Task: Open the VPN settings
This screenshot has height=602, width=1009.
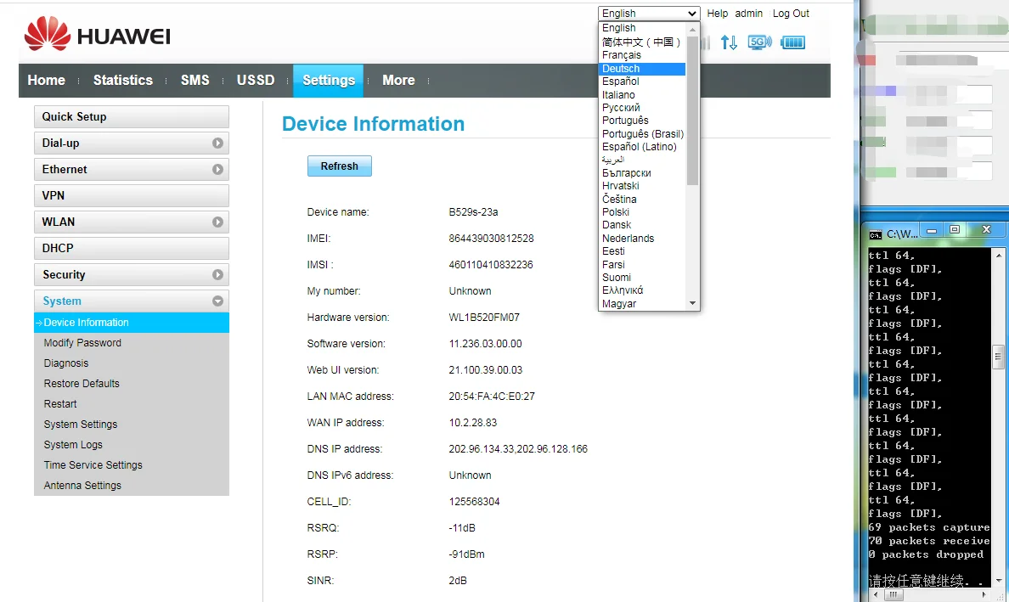Action: click(132, 195)
